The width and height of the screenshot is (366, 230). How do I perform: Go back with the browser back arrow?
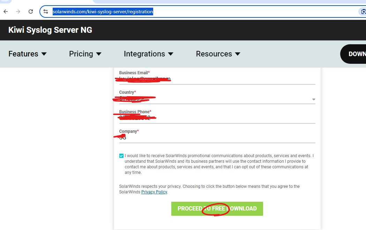6,11
